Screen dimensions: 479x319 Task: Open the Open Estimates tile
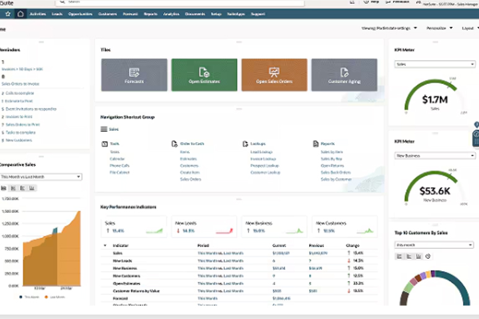pyautogui.click(x=204, y=75)
